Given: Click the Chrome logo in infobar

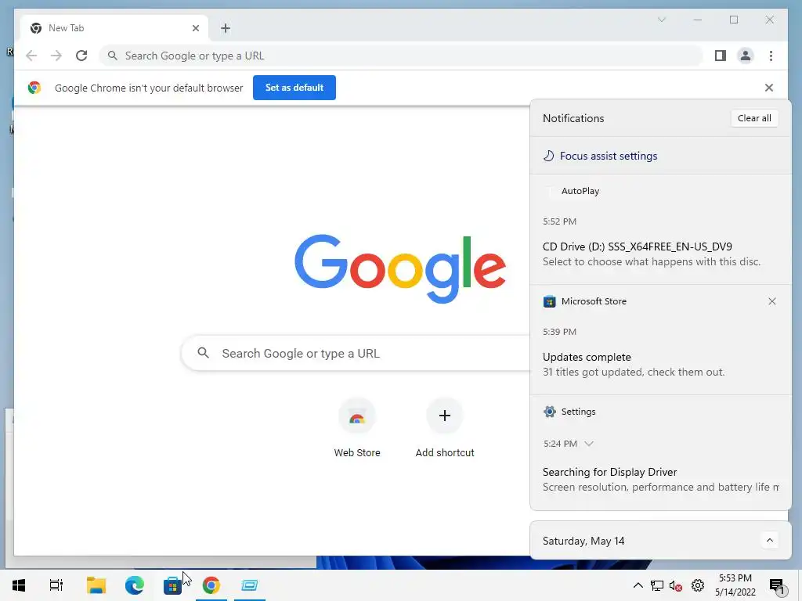Looking at the screenshot, I should tap(34, 88).
